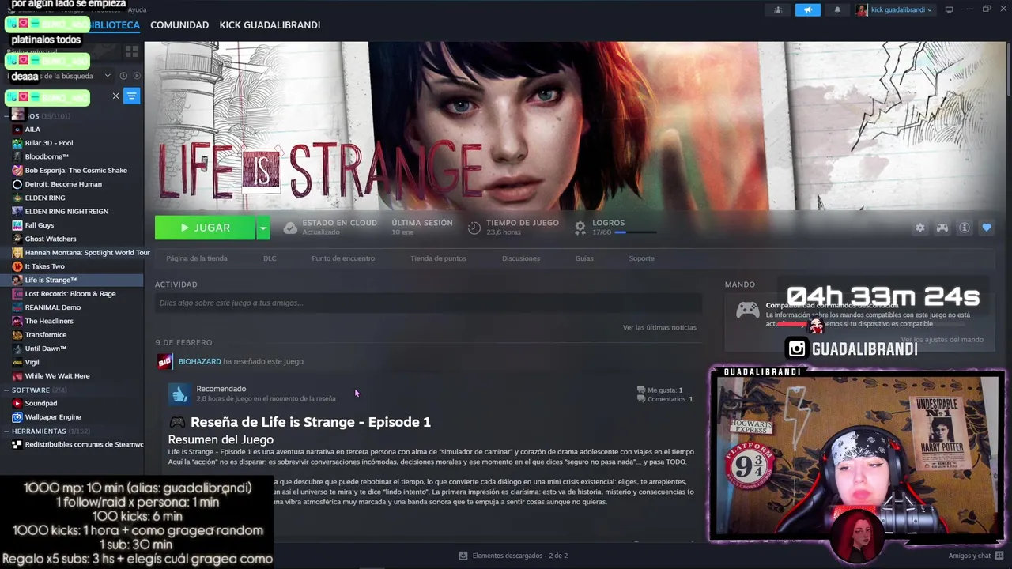The height and width of the screenshot is (569, 1012).
Task: Open ELDEN RING NIGHTREIGN entry
Action: coord(66,212)
